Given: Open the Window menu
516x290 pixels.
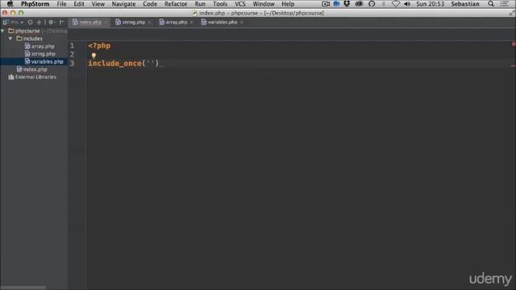Looking at the screenshot, I should (x=264, y=4).
